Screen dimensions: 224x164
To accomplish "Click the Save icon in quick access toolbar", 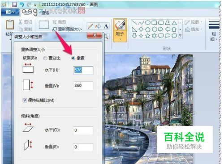I will pos(14,4).
